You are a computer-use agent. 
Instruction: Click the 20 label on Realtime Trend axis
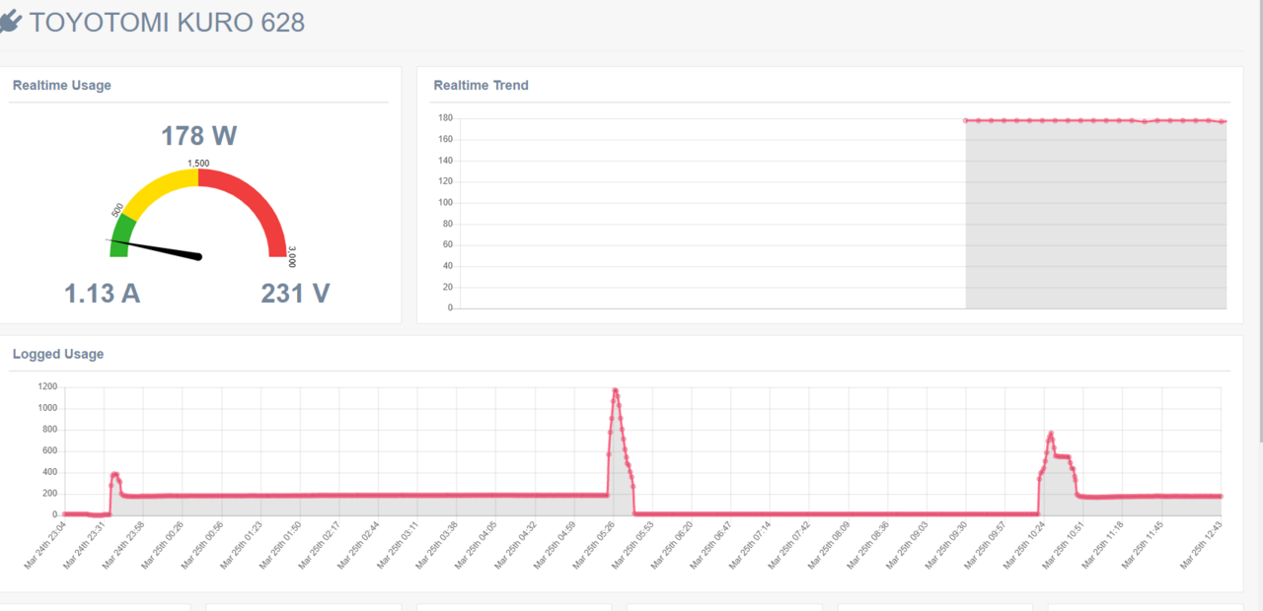pos(447,287)
